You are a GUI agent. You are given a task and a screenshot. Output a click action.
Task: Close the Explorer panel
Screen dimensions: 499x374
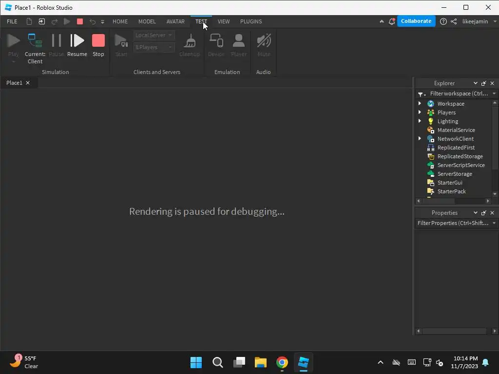(x=492, y=83)
